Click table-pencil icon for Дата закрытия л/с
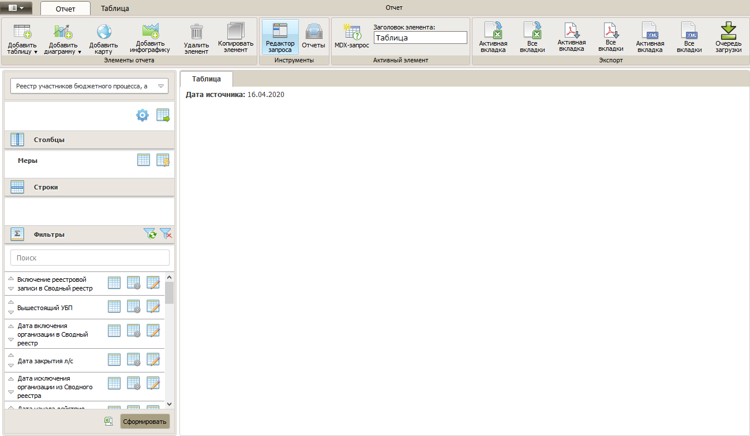This screenshot has height=436, width=750. coord(153,359)
